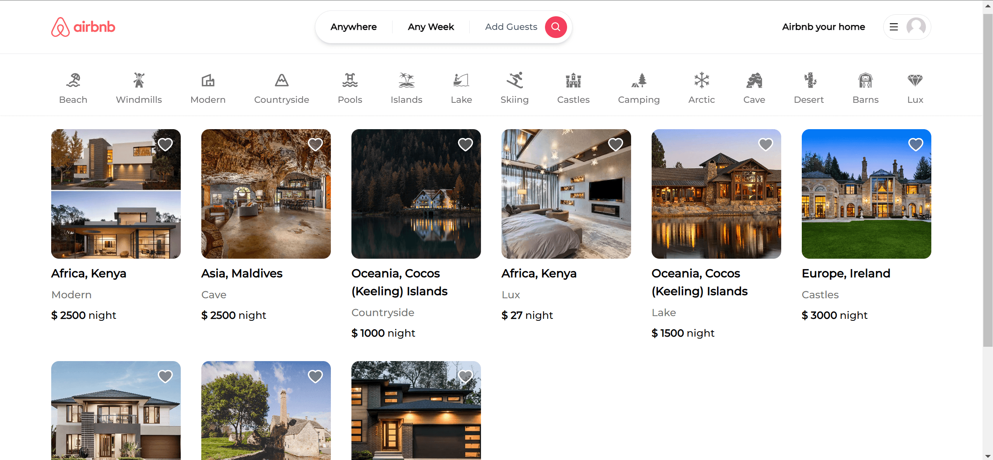Favorite the Asia, Maldives Cave listing
Screen dimensions: 993x460
click(x=315, y=144)
